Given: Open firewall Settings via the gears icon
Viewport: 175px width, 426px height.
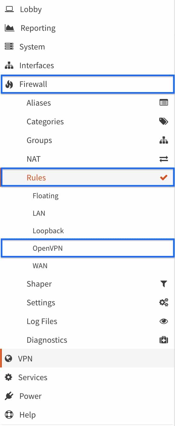Looking at the screenshot, I should [164, 302].
